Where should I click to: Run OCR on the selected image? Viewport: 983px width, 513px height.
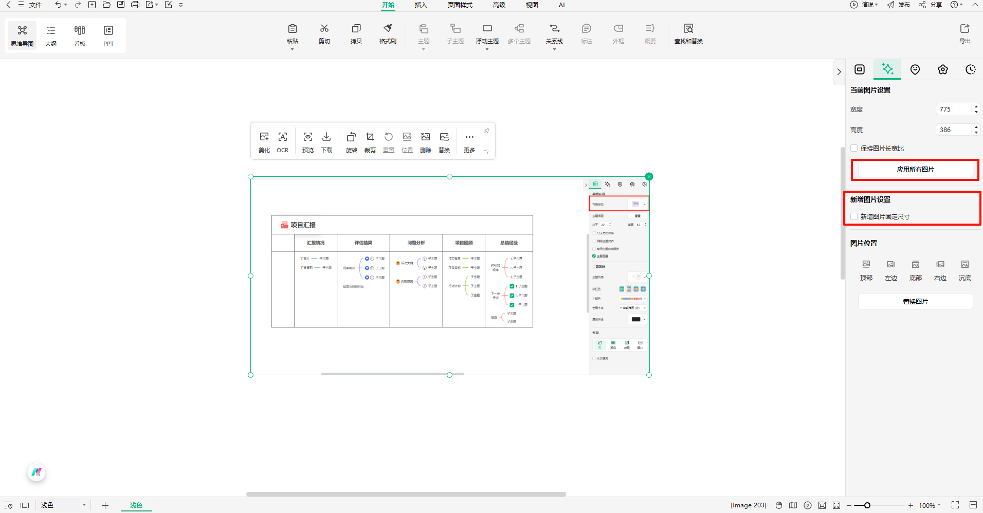coord(283,142)
